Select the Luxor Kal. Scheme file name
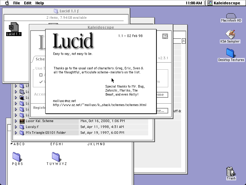 pyautogui.click(x=40, y=121)
